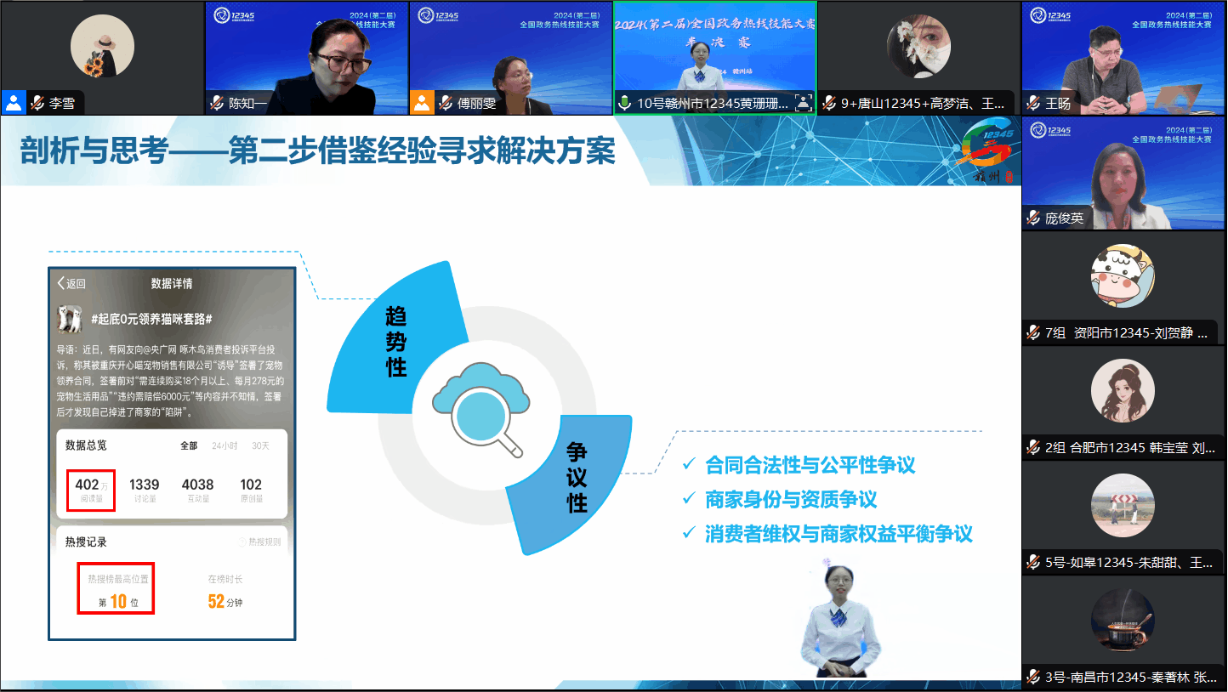Click muted mic icon for 7组 资阳市12345
The width and height of the screenshot is (1228, 692).
[1033, 332]
